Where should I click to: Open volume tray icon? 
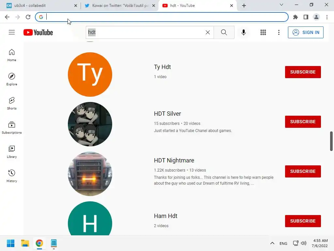(x=304, y=243)
